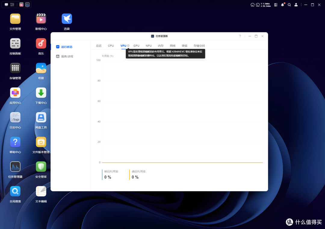Click the RAM gauge in the system tray
The width and height of the screenshot is (325, 229).
258,5
